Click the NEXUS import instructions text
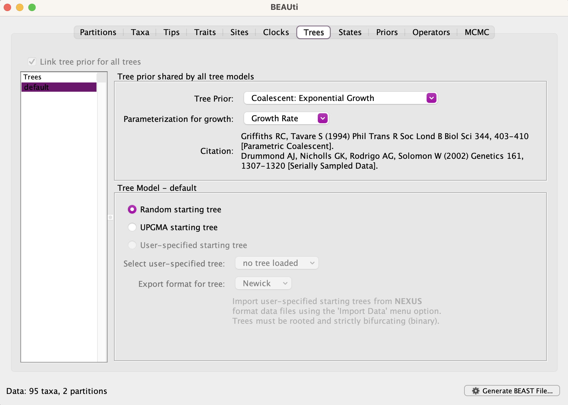This screenshot has height=405, width=568. (337, 311)
